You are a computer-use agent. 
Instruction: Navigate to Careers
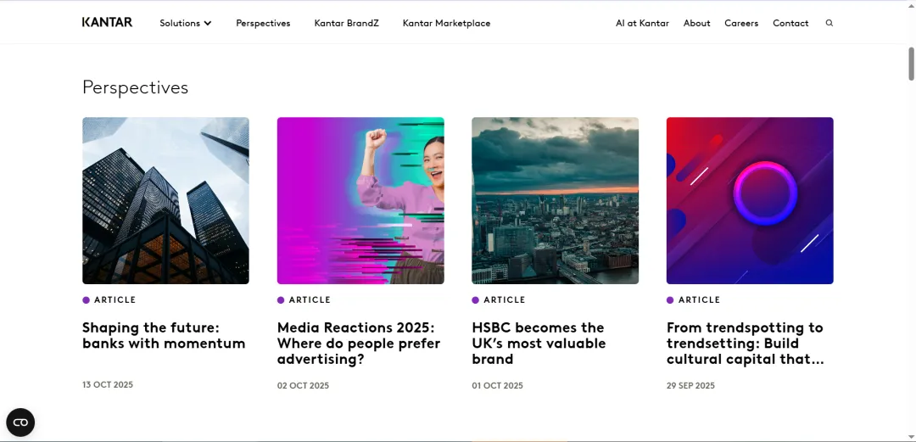point(741,23)
